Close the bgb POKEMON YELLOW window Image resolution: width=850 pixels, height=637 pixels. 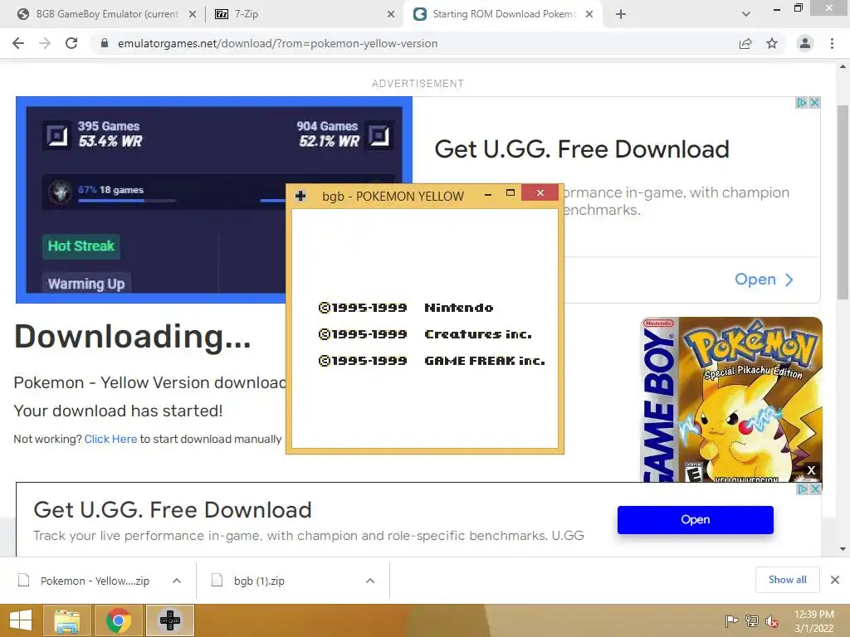coord(540,192)
